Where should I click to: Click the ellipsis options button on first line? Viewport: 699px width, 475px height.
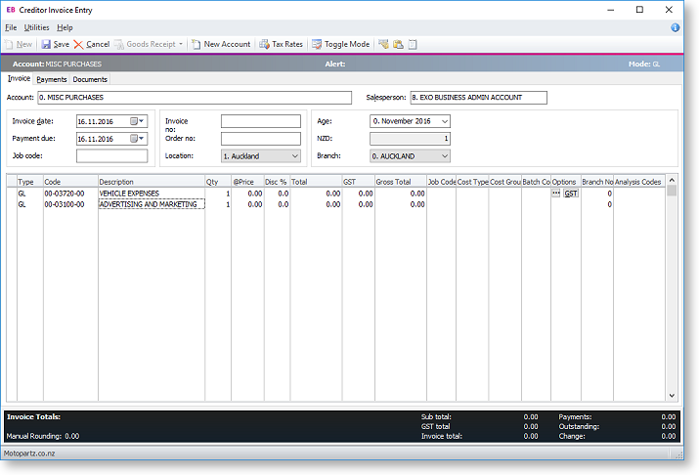[556, 194]
